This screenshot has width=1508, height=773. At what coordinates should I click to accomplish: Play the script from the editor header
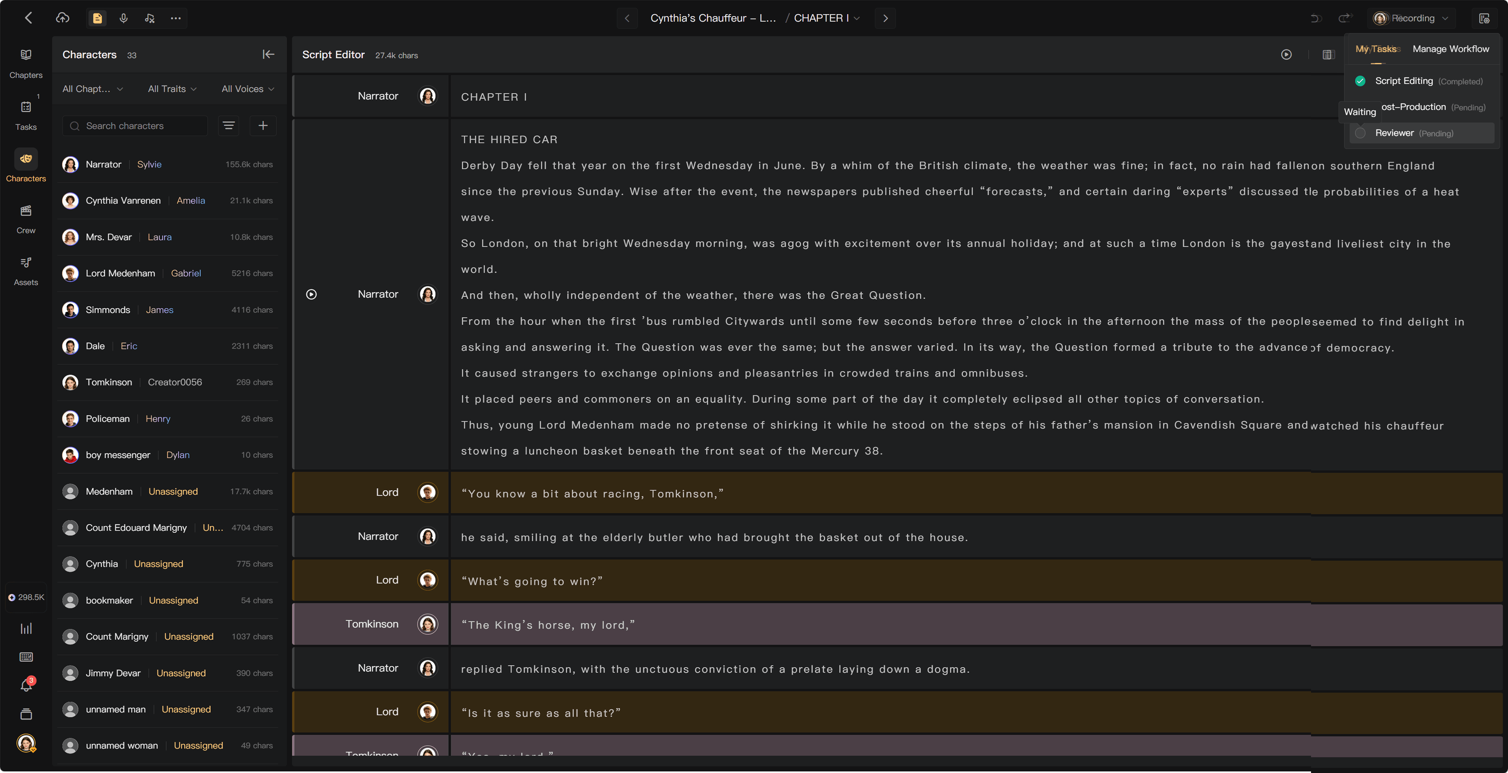click(1286, 54)
